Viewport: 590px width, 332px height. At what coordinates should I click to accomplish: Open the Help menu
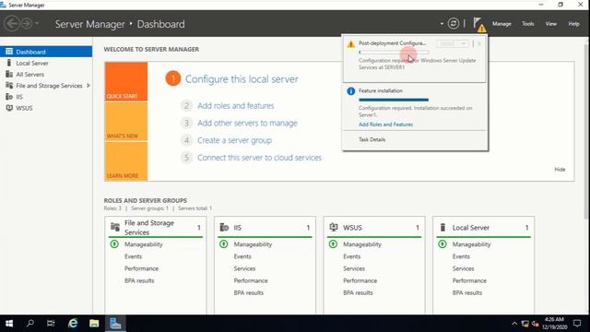click(x=573, y=24)
